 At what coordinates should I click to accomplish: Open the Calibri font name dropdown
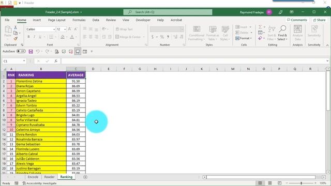tap(54, 29)
